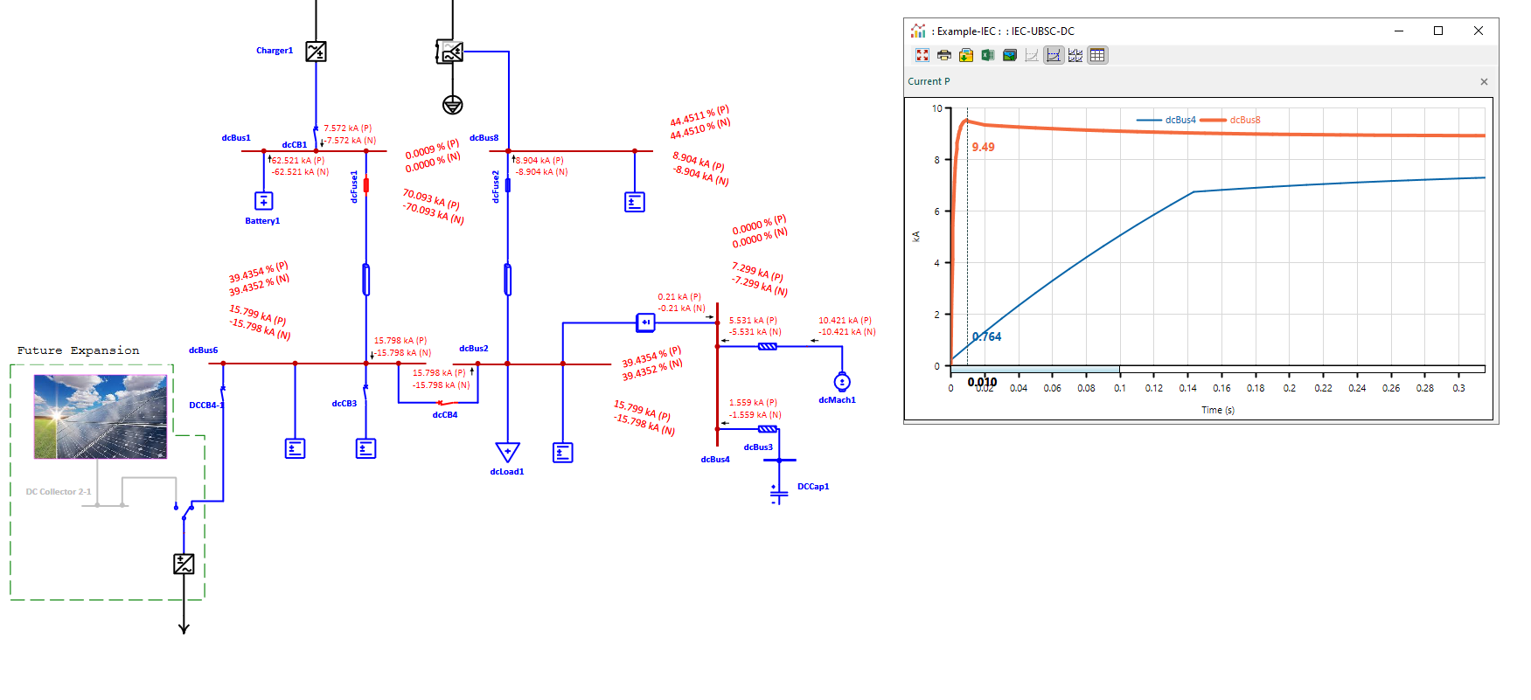The height and width of the screenshot is (700, 1531).
Task: Toggle the plot cursor crosshair mode
Action: (1054, 55)
